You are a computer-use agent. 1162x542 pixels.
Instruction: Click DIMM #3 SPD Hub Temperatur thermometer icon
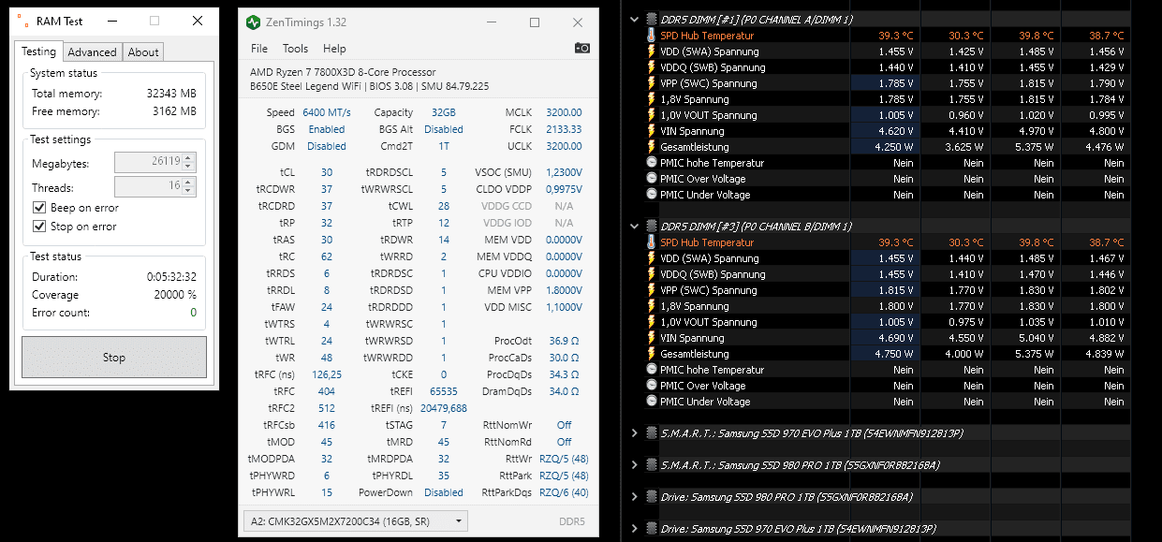tap(651, 242)
